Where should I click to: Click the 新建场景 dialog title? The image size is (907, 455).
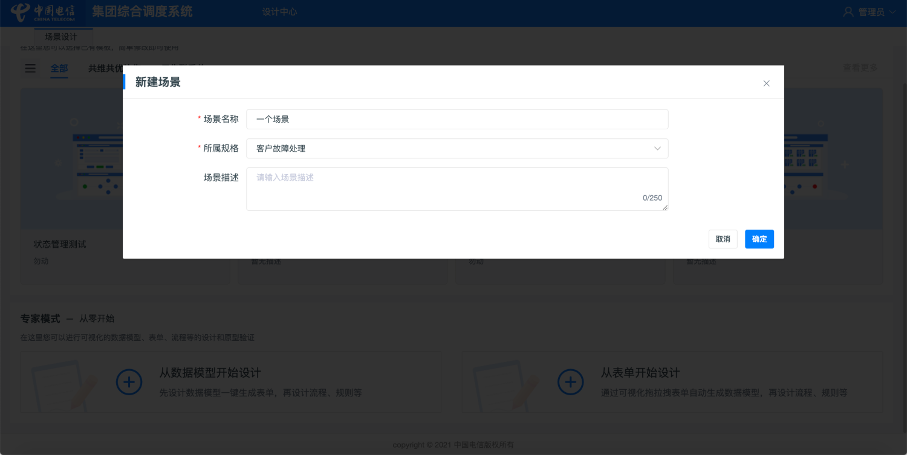coord(158,82)
